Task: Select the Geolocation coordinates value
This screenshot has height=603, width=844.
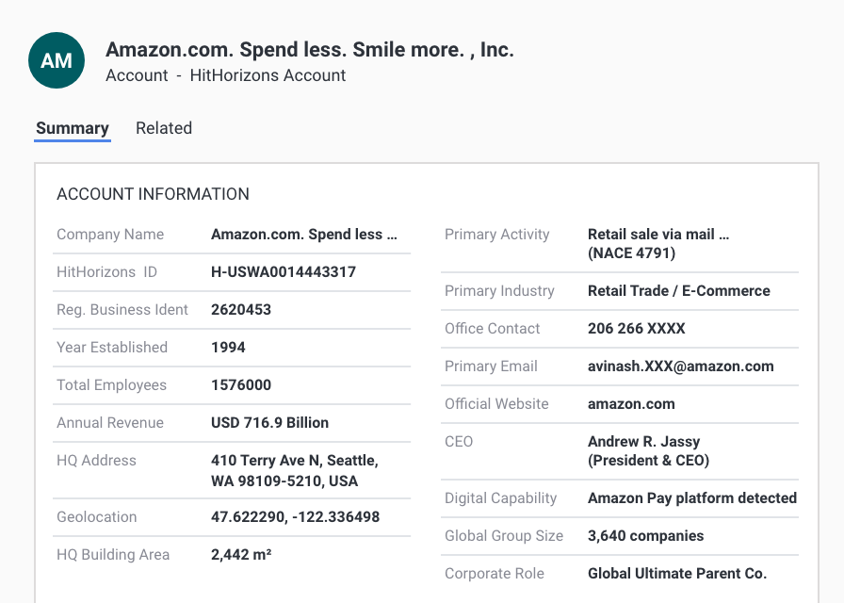Action: point(295,517)
